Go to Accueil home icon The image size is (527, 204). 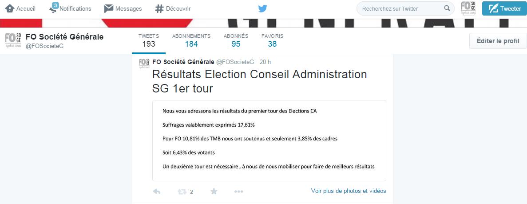click(x=10, y=8)
